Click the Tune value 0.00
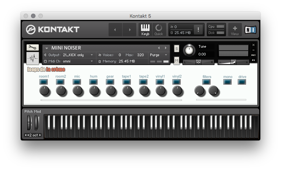This screenshot has width=281, height=170. point(202,54)
